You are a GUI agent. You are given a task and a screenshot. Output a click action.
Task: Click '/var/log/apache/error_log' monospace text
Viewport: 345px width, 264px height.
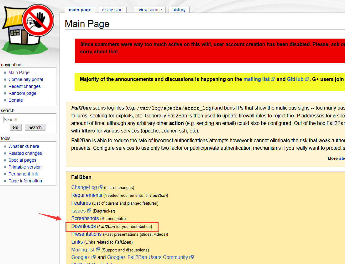tap(174, 108)
